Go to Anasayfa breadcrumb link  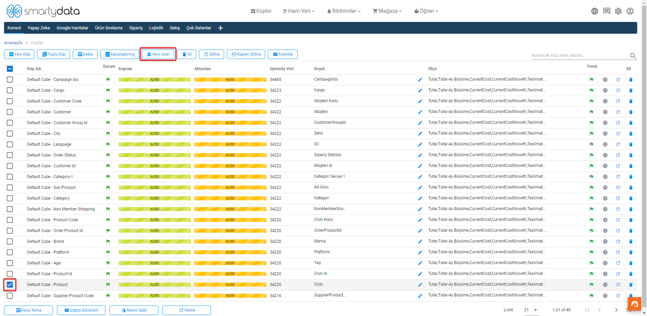13,43
